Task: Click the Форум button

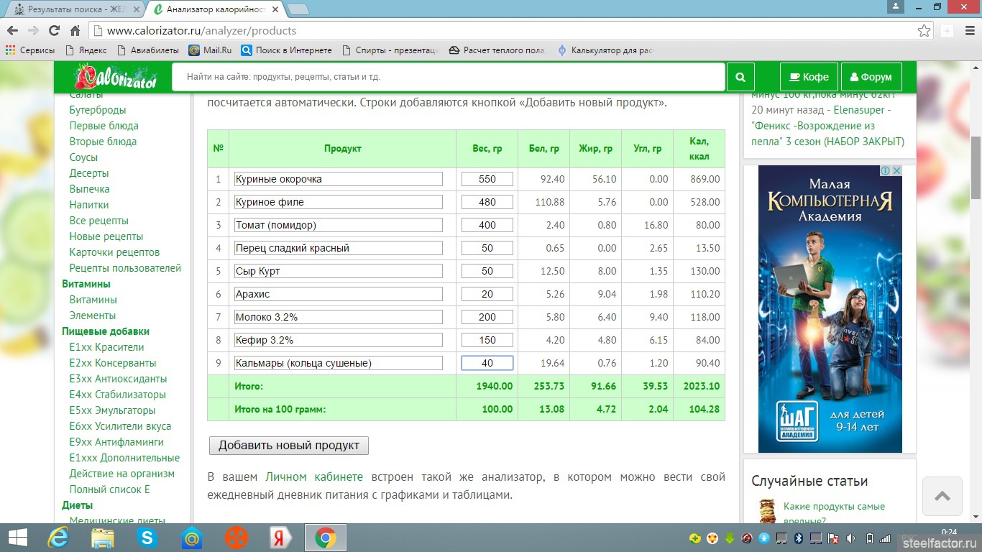Action: point(871,77)
